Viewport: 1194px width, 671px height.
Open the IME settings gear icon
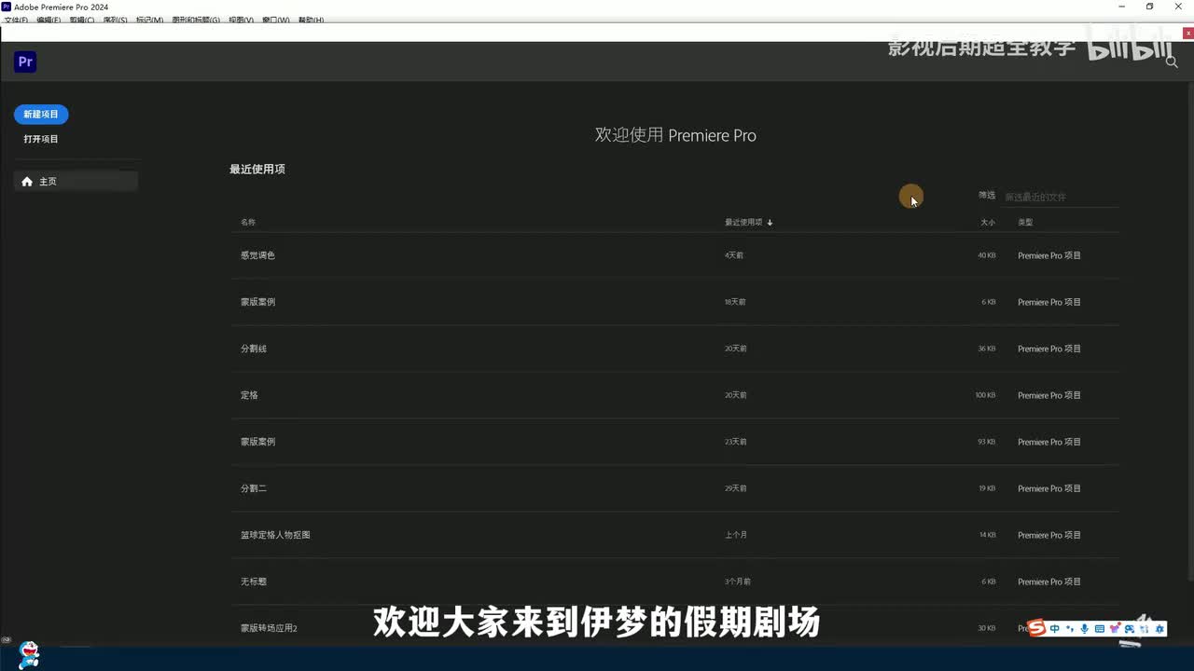(x=1159, y=629)
